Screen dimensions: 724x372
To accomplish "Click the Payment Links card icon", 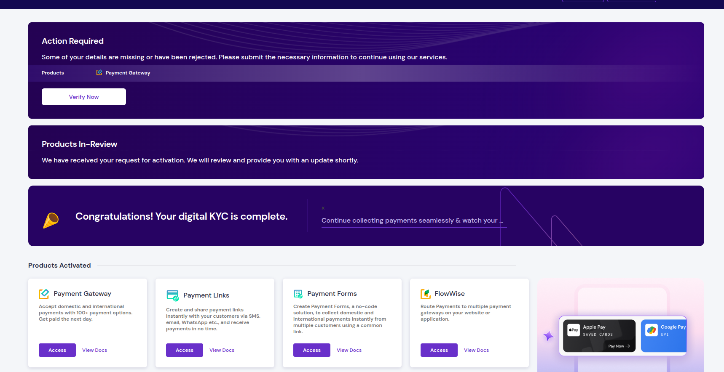I will [173, 295].
